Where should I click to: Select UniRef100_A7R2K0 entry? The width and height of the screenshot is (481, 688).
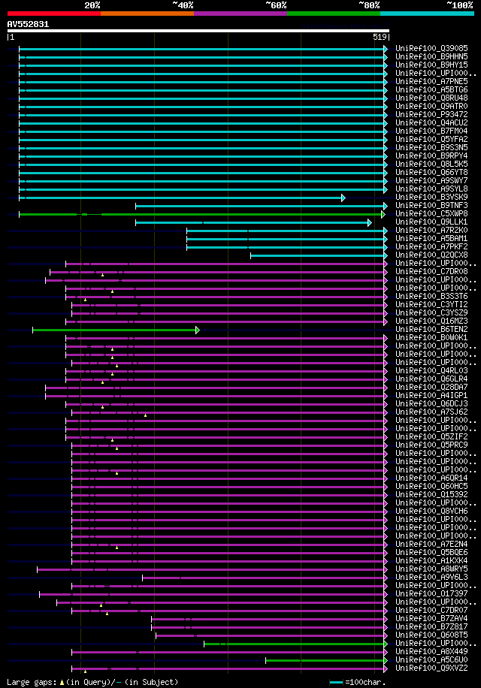point(431,231)
